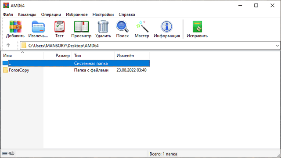Click the key password icon in status bar
The height and width of the screenshot is (158, 281).
[x=11, y=154]
